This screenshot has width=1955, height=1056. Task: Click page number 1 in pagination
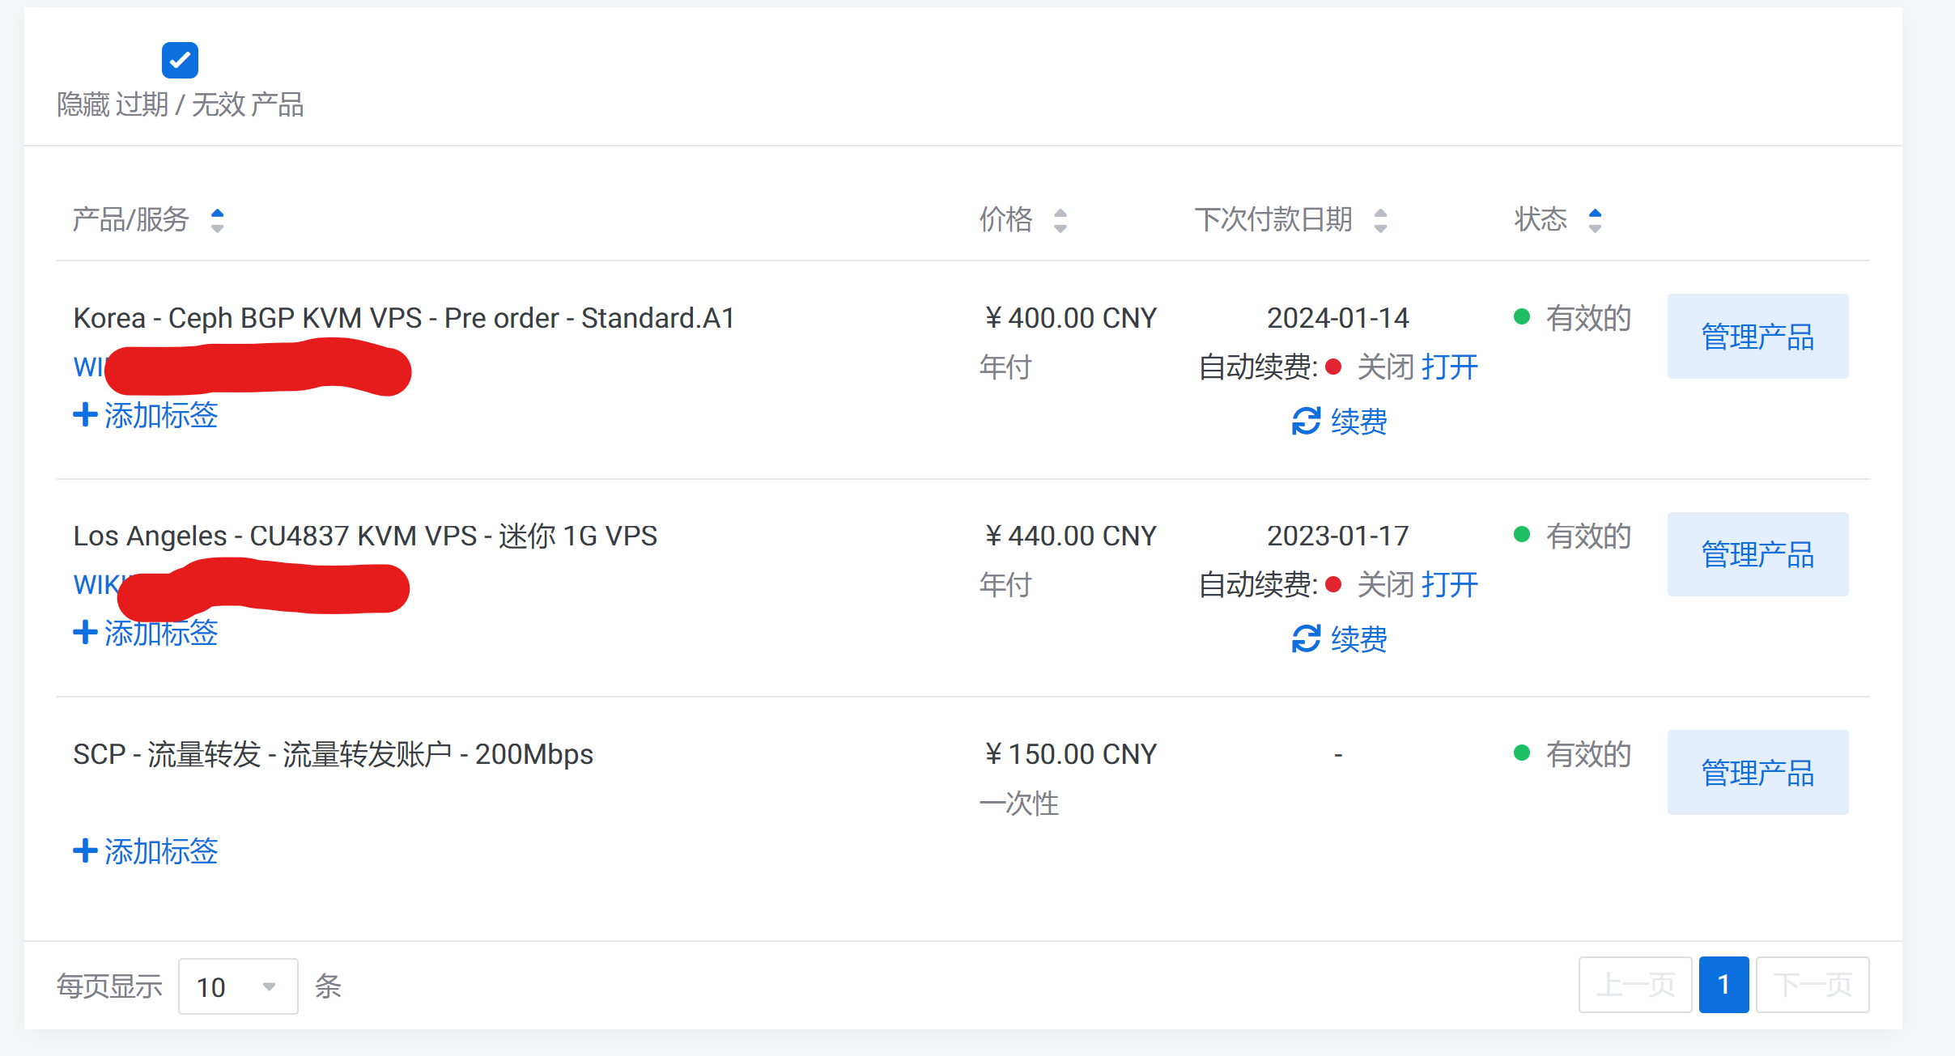click(1723, 985)
